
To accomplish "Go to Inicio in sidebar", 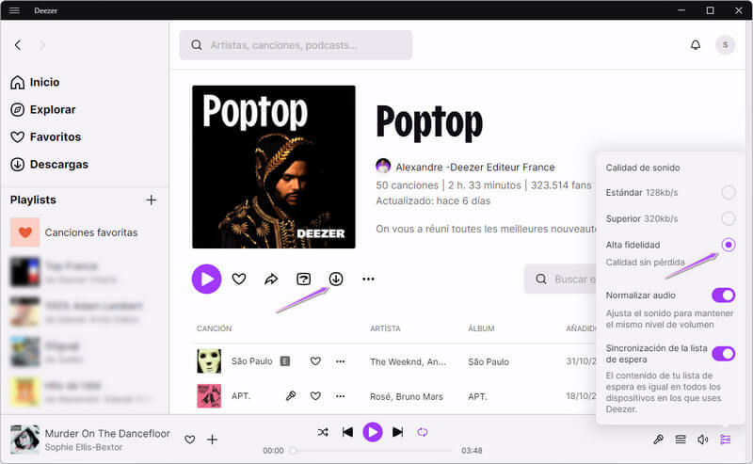I will click(x=35, y=82).
